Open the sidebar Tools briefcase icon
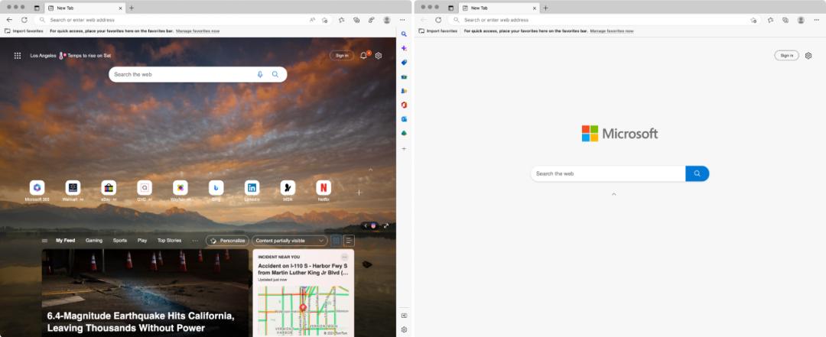 point(404,76)
